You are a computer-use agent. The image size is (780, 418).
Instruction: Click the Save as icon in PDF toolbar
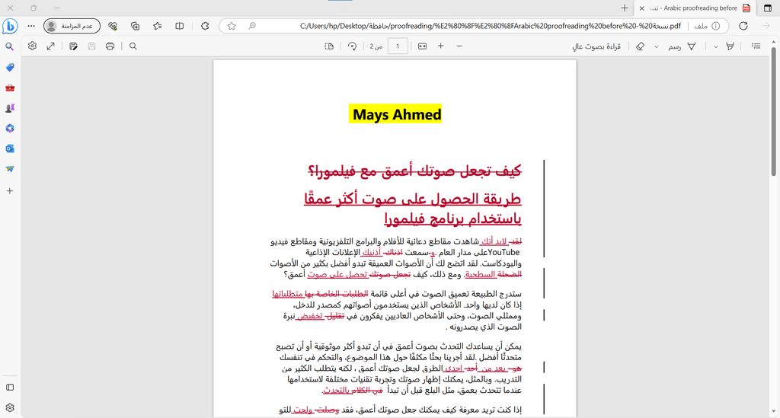click(x=74, y=46)
